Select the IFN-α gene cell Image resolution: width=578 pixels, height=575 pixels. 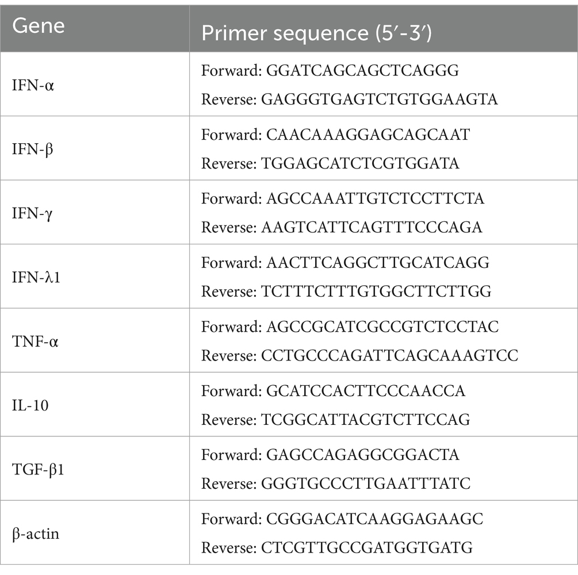pyautogui.click(x=95, y=84)
